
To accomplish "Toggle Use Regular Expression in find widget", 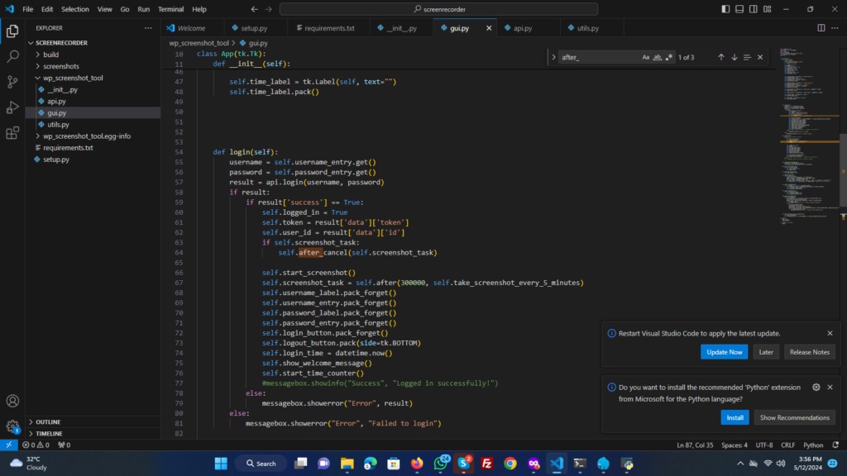I will (x=669, y=57).
